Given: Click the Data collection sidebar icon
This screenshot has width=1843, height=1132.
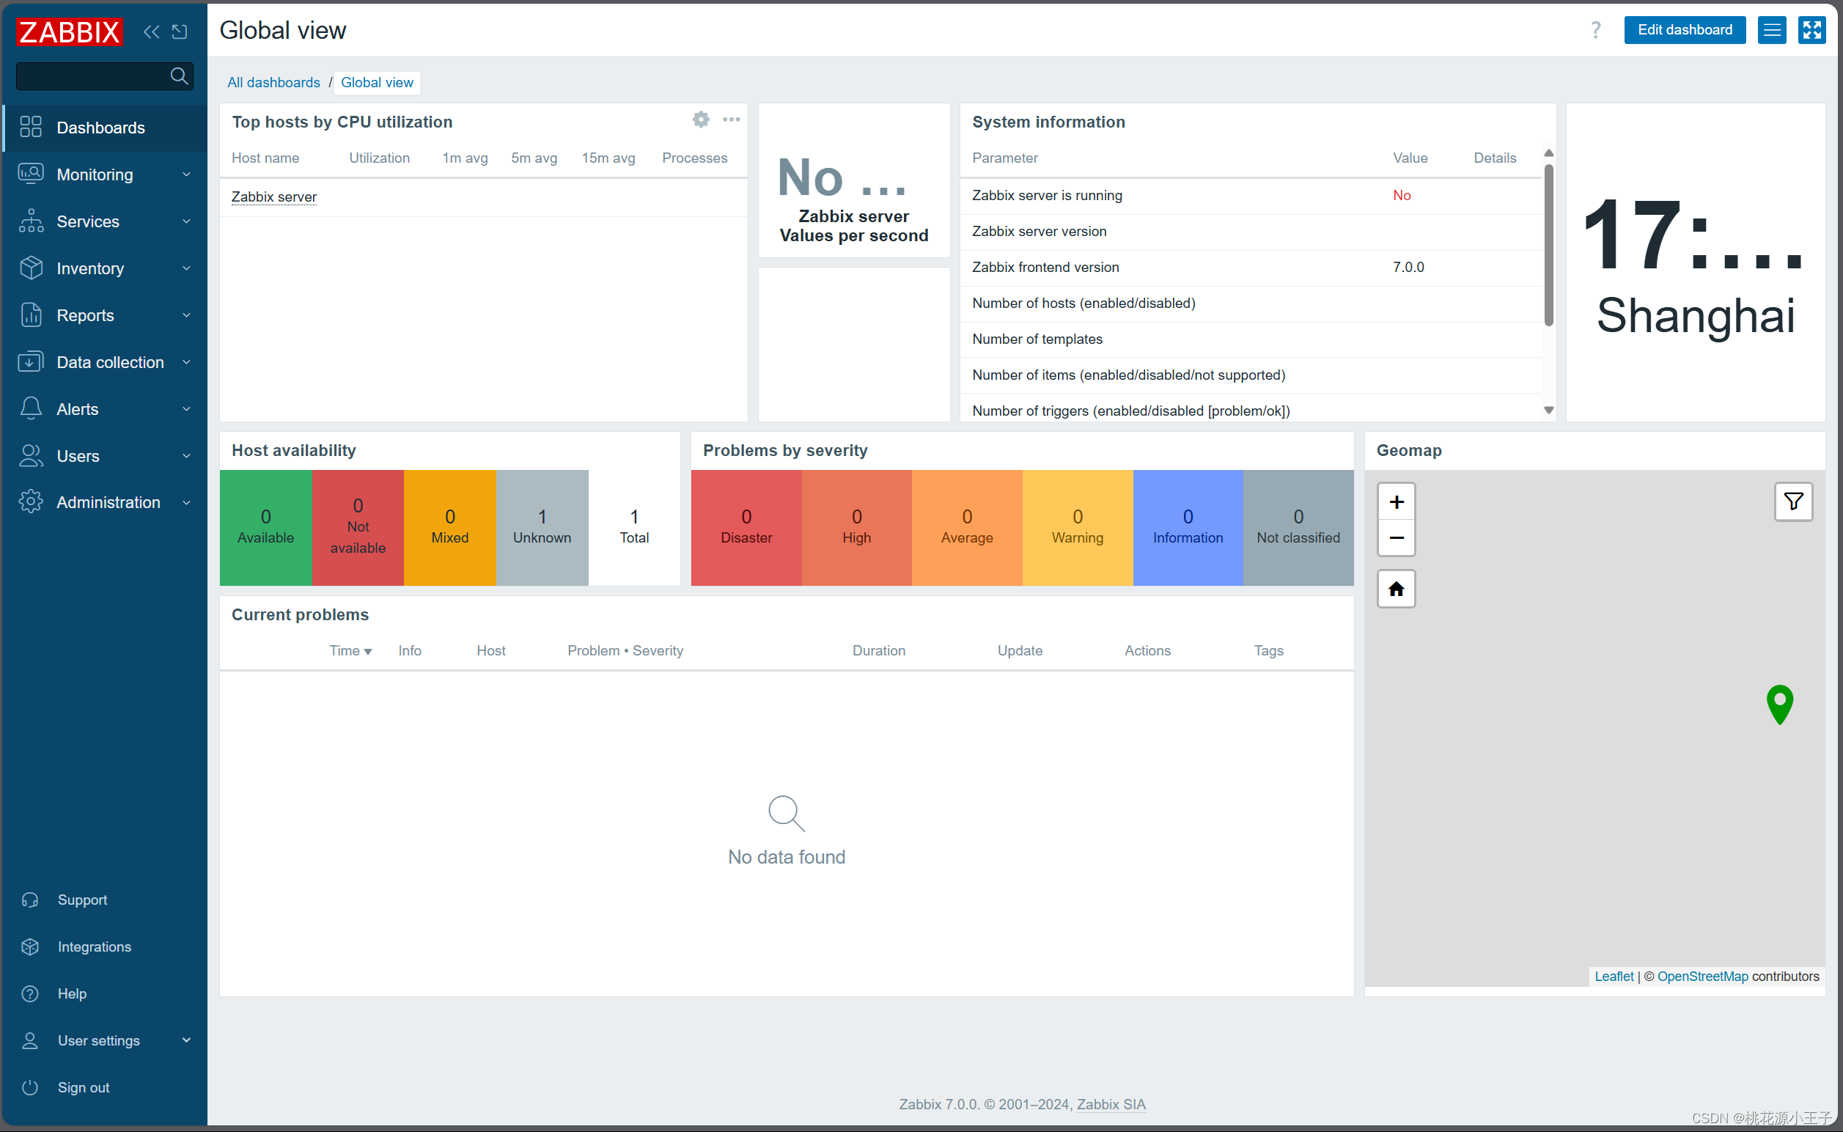Looking at the screenshot, I should [x=29, y=362].
